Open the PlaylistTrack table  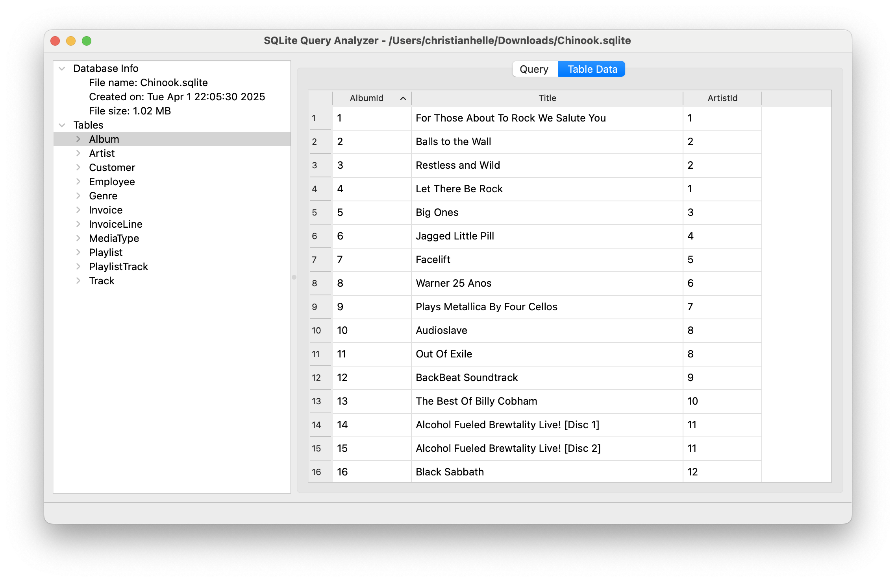(x=118, y=266)
